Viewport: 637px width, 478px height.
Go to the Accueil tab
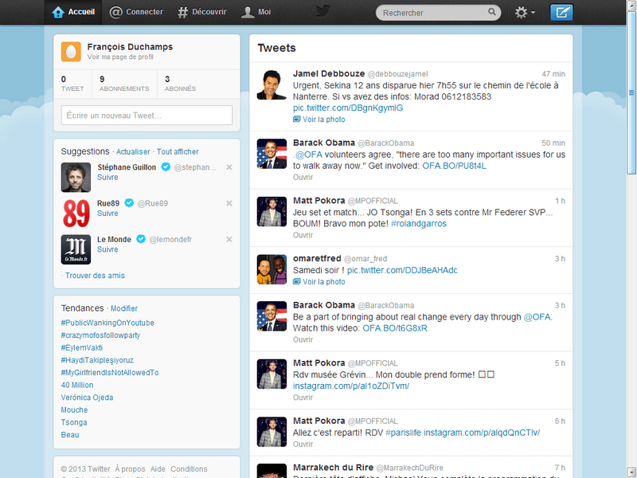click(x=73, y=12)
